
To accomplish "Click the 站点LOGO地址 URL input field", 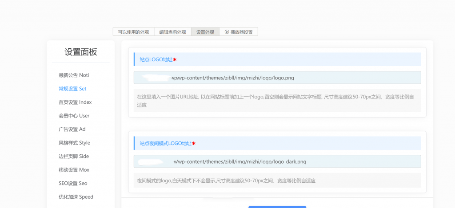I will [x=277, y=78].
